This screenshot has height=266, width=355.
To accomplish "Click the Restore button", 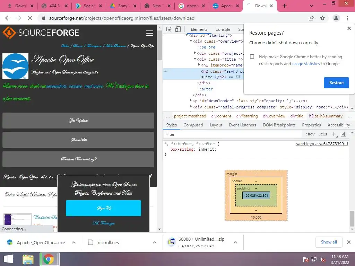I will [x=336, y=83].
